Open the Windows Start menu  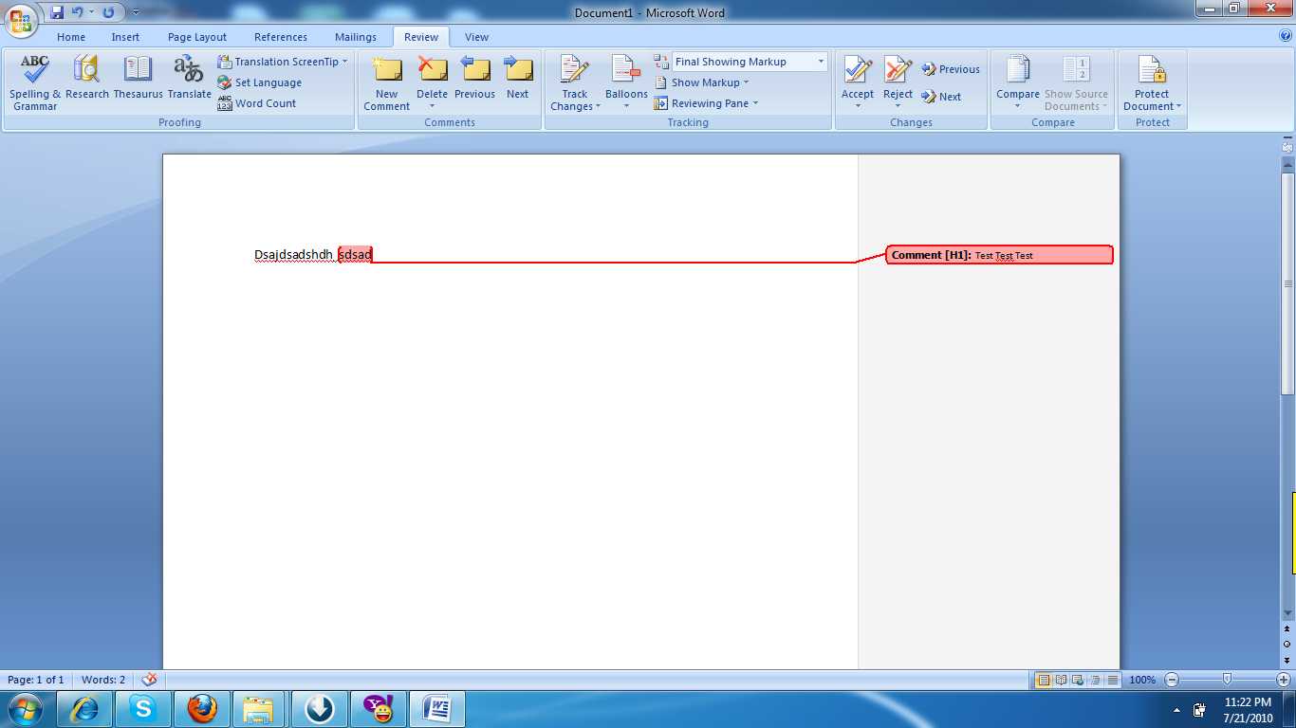[25, 709]
